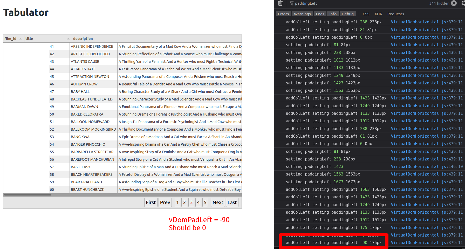Click the filter funnel icon in console
The height and width of the screenshot is (249, 465).
point(291,3)
